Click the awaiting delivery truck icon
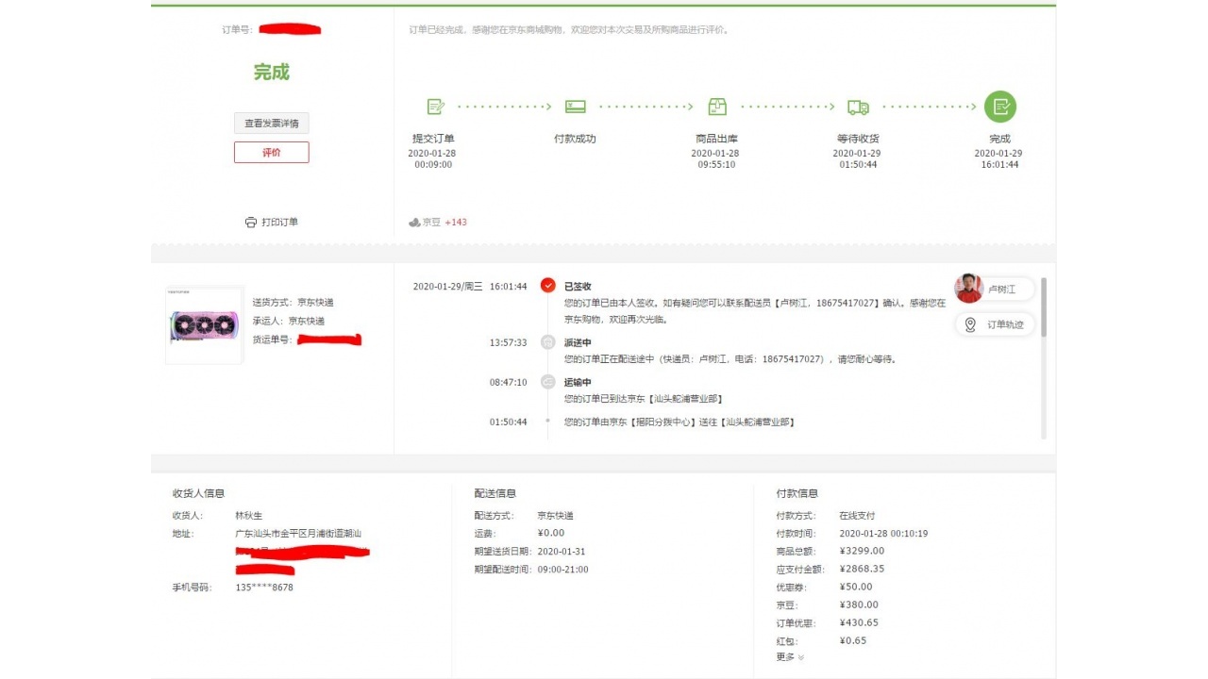This screenshot has height=679, width=1208. pyautogui.click(x=858, y=107)
